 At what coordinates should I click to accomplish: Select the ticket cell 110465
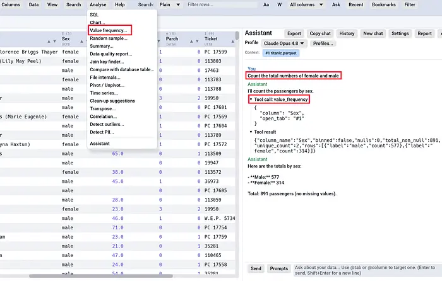click(x=213, y=255)
